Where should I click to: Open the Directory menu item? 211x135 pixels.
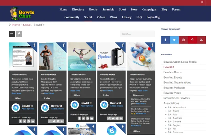[78, 10]
